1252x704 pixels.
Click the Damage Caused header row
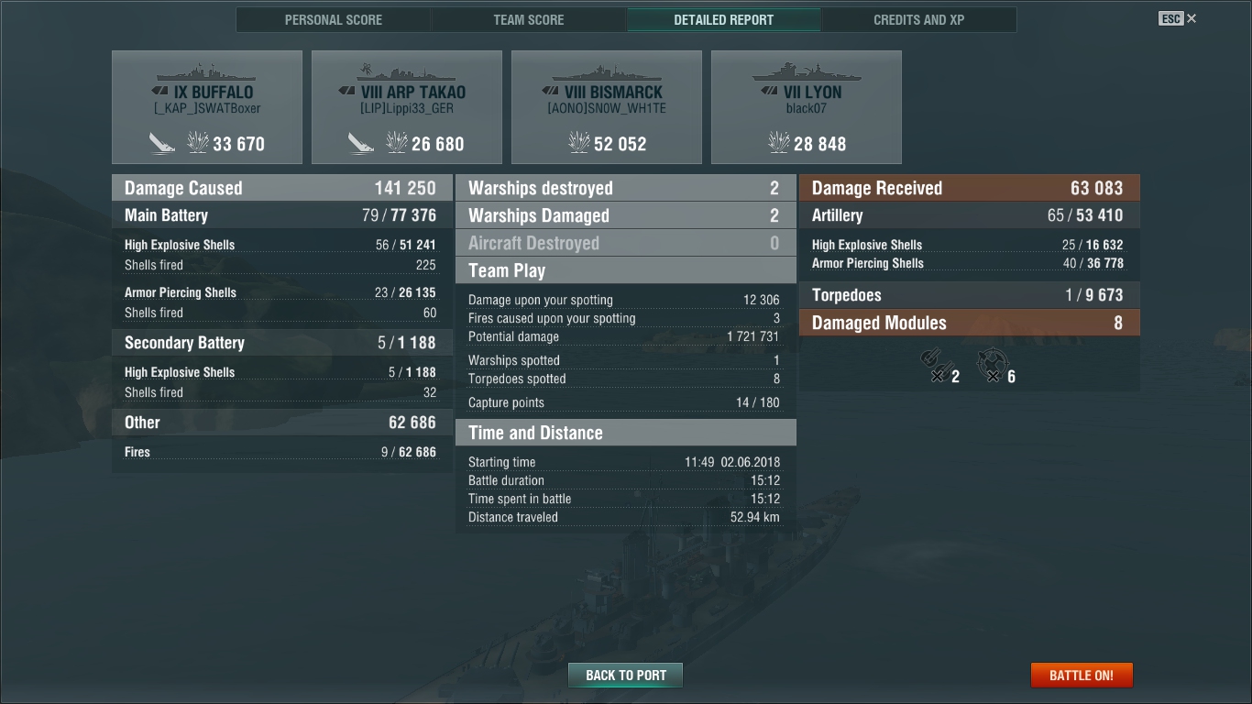[x=282, y=188]
